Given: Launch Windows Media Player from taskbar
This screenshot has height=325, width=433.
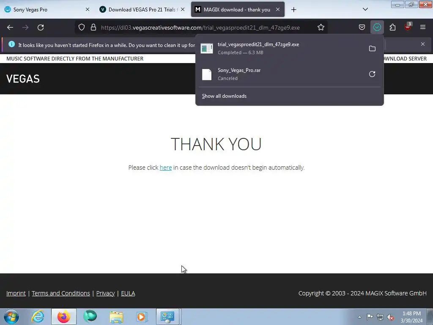Looking at the screenshot, I should 142,317.
